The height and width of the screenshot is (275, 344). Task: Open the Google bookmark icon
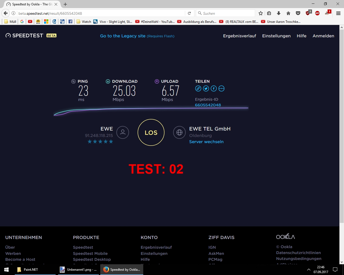coord(22,21)
